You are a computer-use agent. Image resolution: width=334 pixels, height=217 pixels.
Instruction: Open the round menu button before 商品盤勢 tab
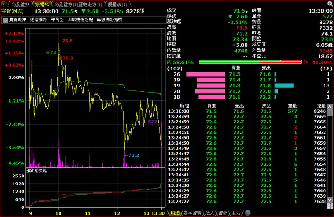(x=4, y=4)
